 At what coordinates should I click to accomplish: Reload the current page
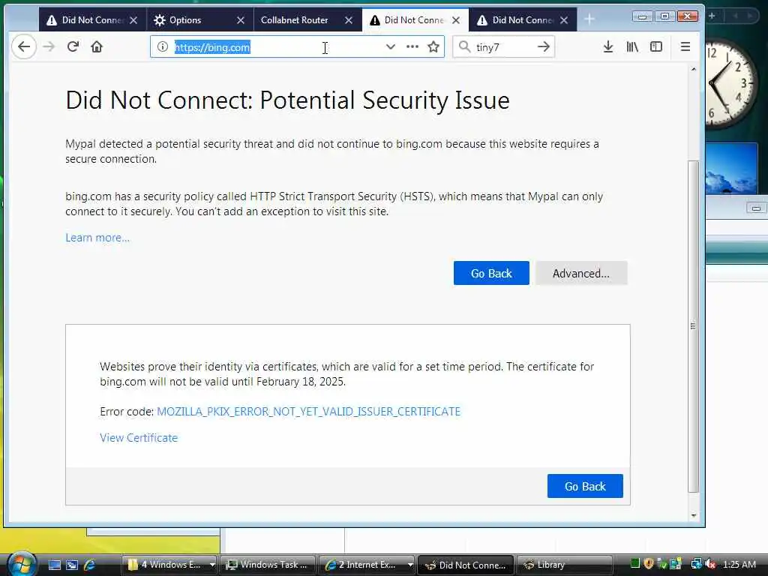click(73, 47)
